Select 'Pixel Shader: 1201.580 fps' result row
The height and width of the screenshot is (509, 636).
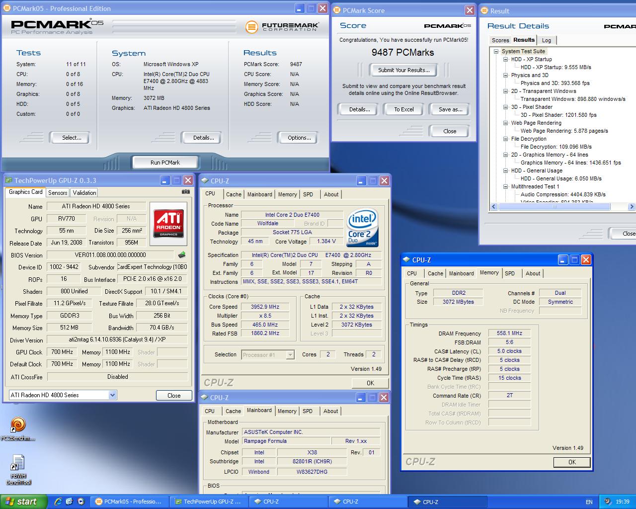[x=558, y=115]
